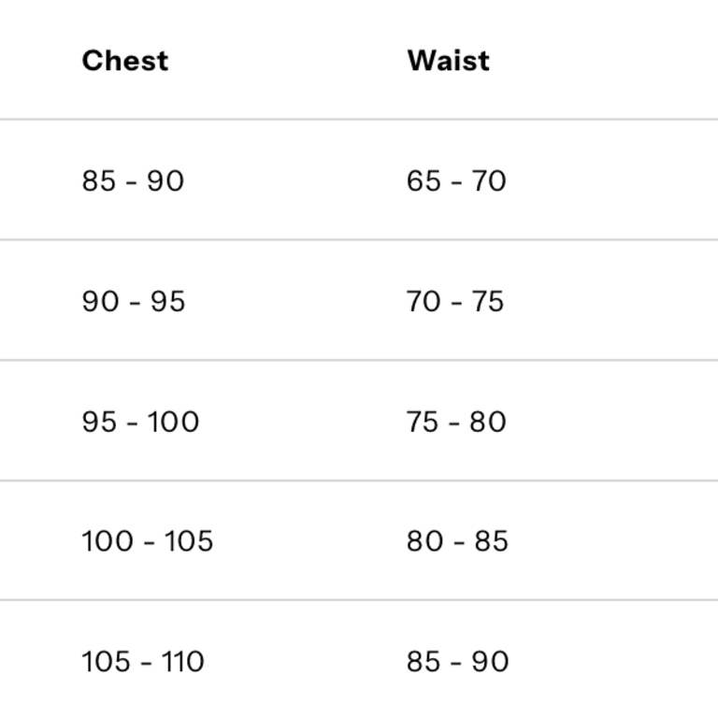
Task: Select the 85 - 90 waist cell
Action: pos(457,662)
